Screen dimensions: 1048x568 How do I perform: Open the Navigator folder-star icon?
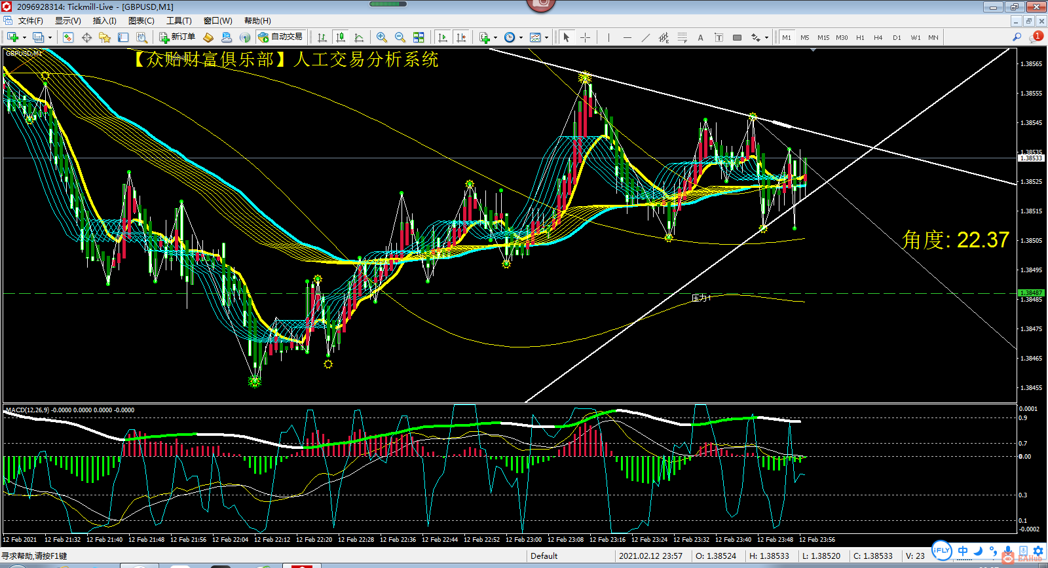pyautogui.click(x=104, y=37)
